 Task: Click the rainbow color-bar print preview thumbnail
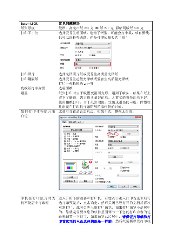71,167
